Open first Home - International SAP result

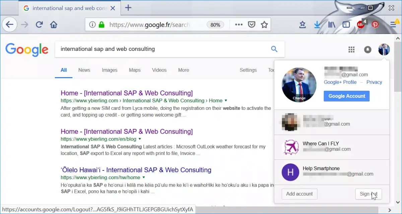pyautogui.click(x=127, y=93)
